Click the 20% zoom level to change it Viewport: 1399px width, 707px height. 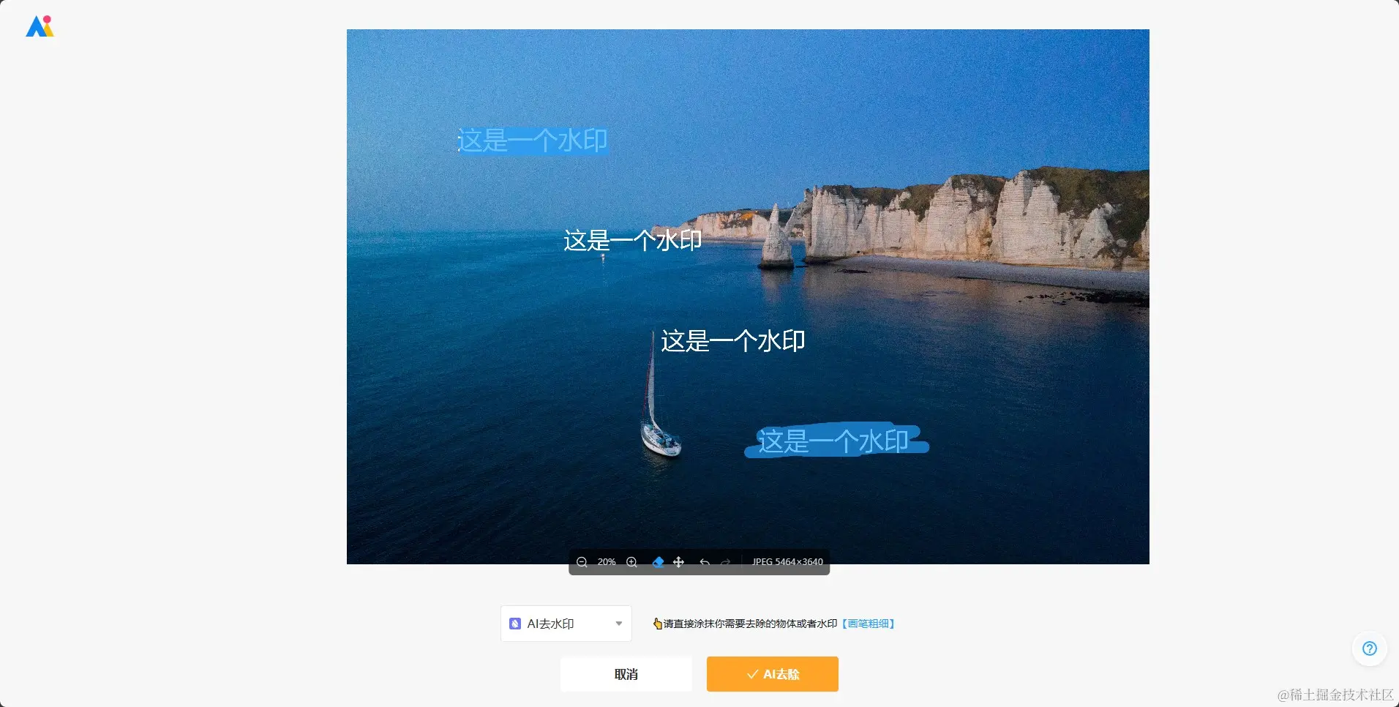[606, 561]
